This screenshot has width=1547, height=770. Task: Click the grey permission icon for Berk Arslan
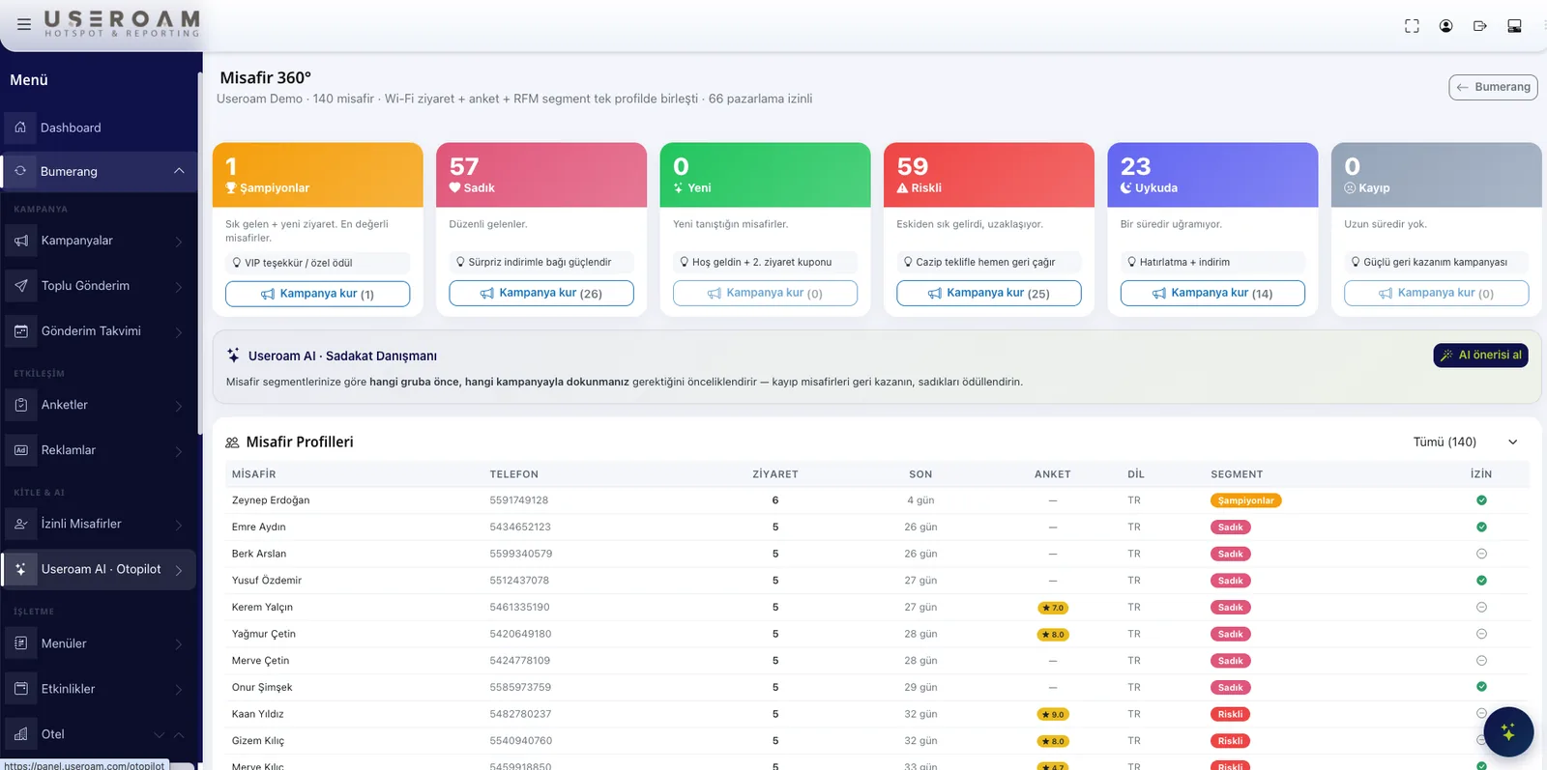pos(1481,554)
